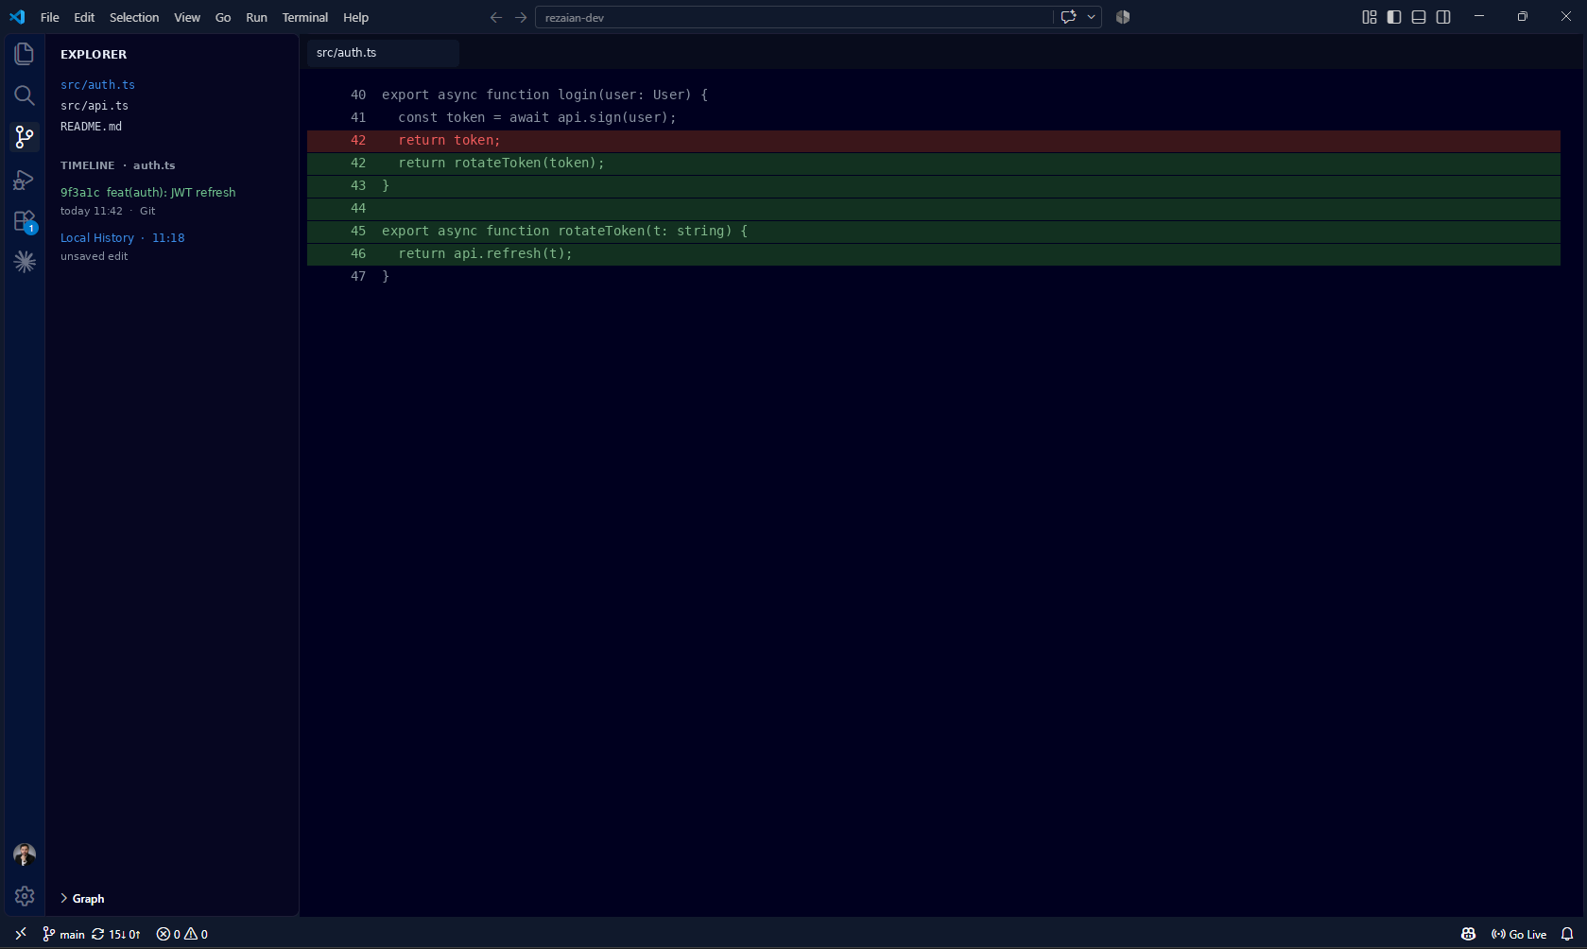Toggle bottom panel visibility
The width and height of the screenshot is (1587, 949).
pyautogui.click(x=1419, y=17)
